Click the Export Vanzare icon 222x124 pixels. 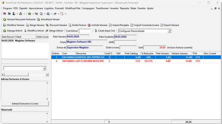(162, 25)
